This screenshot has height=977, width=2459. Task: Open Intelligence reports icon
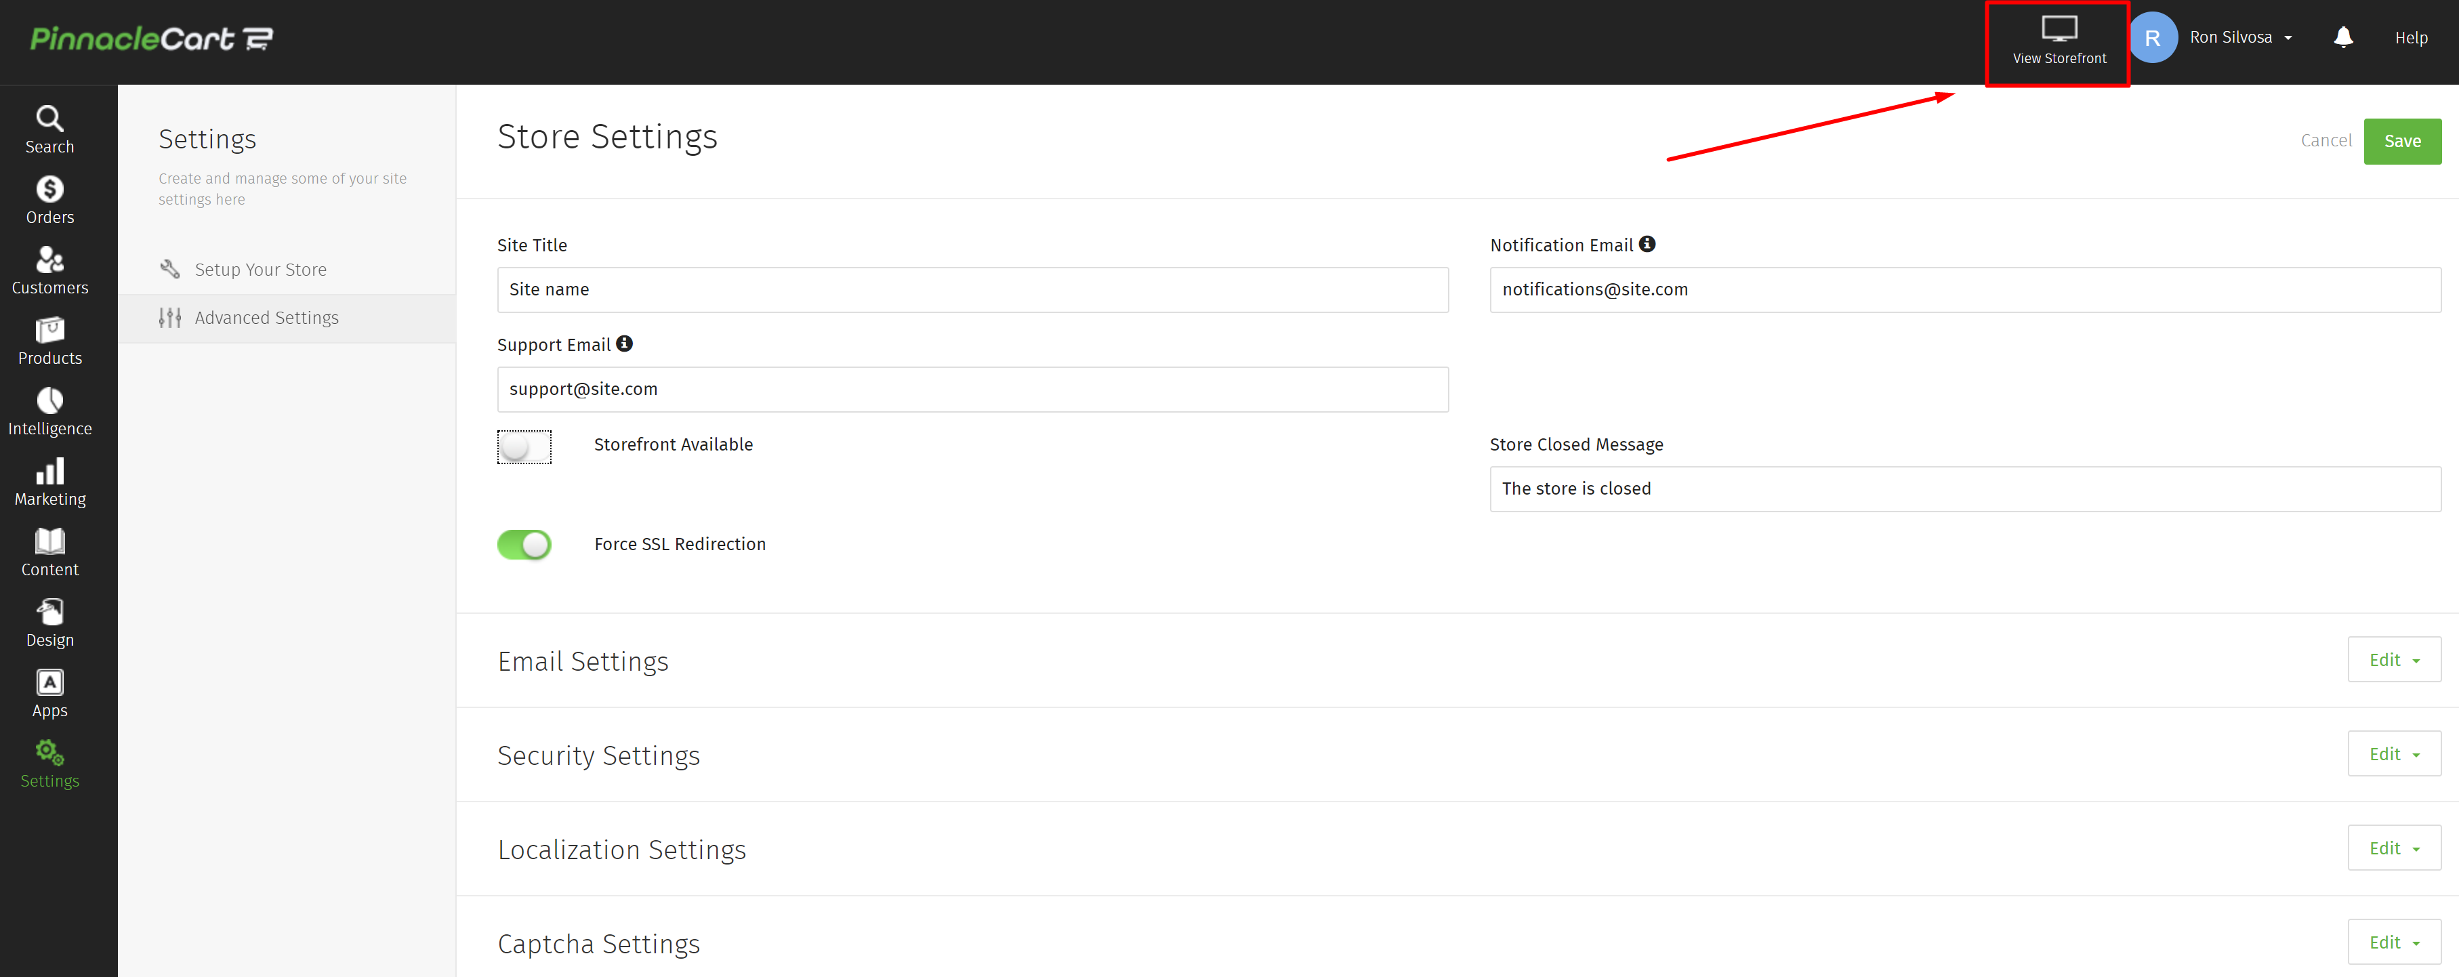[x=49, y=400]
